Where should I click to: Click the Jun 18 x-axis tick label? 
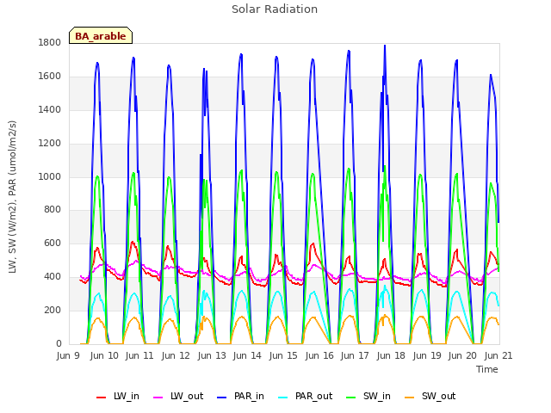pyautogui.click(x=391, y=355)
